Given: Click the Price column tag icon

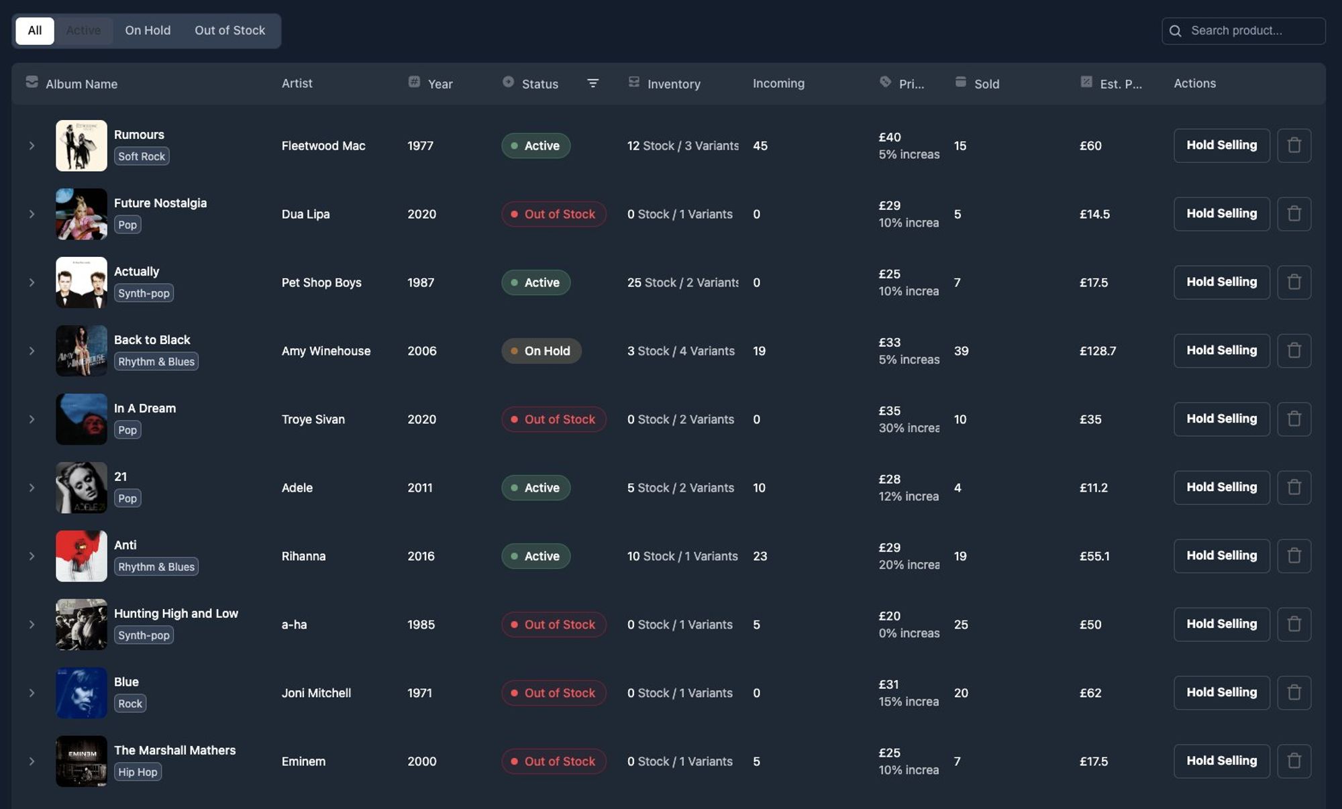Looking at the screenshot, I should pyautogui.click(x=885, y=82).
